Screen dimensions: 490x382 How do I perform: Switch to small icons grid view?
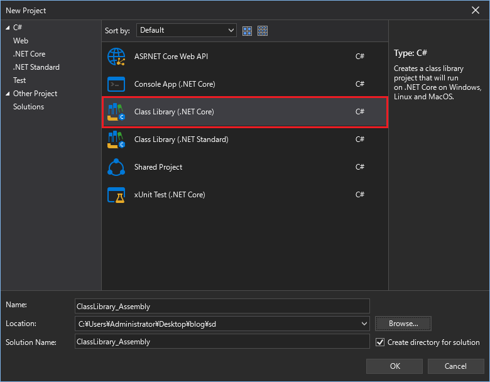(263, 31)
